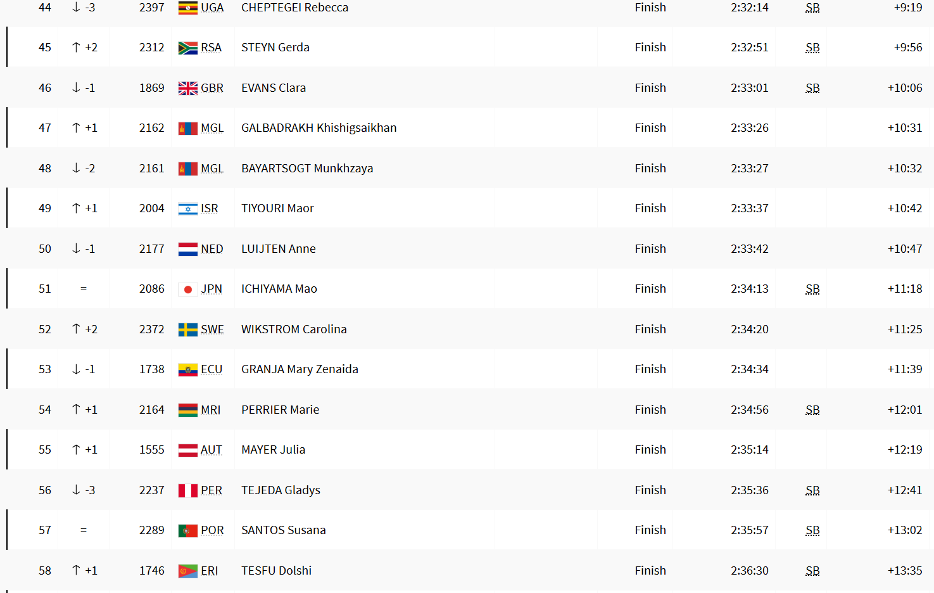The height and width of the screenshot is (593, 934).
Task: Click the Japan flag icon
Action: tap(187, 290)
